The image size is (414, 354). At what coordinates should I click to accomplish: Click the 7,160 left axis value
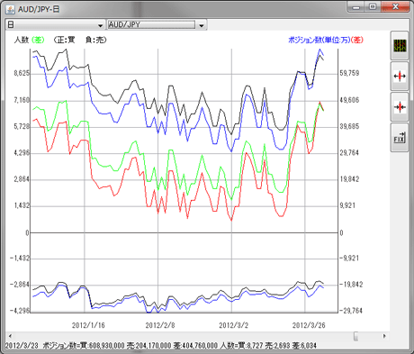(x=22, y=100)
